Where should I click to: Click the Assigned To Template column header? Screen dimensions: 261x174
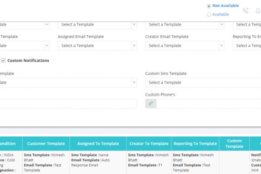98,144
